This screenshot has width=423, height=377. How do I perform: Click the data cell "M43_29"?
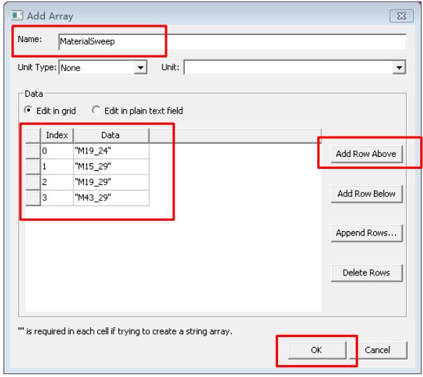coord(111,198)
